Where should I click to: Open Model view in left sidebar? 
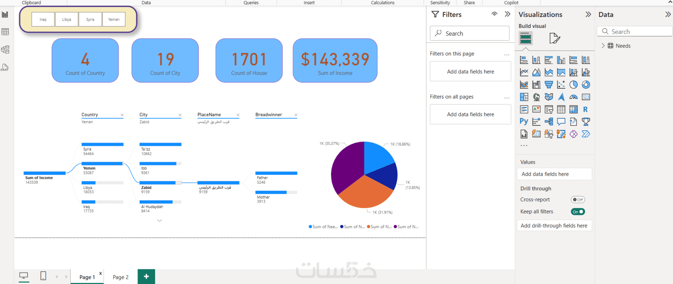[5, 49]
